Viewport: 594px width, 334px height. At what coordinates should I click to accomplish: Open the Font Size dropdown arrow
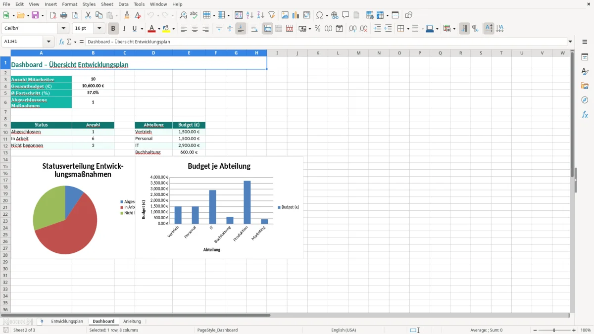(99, 29)
